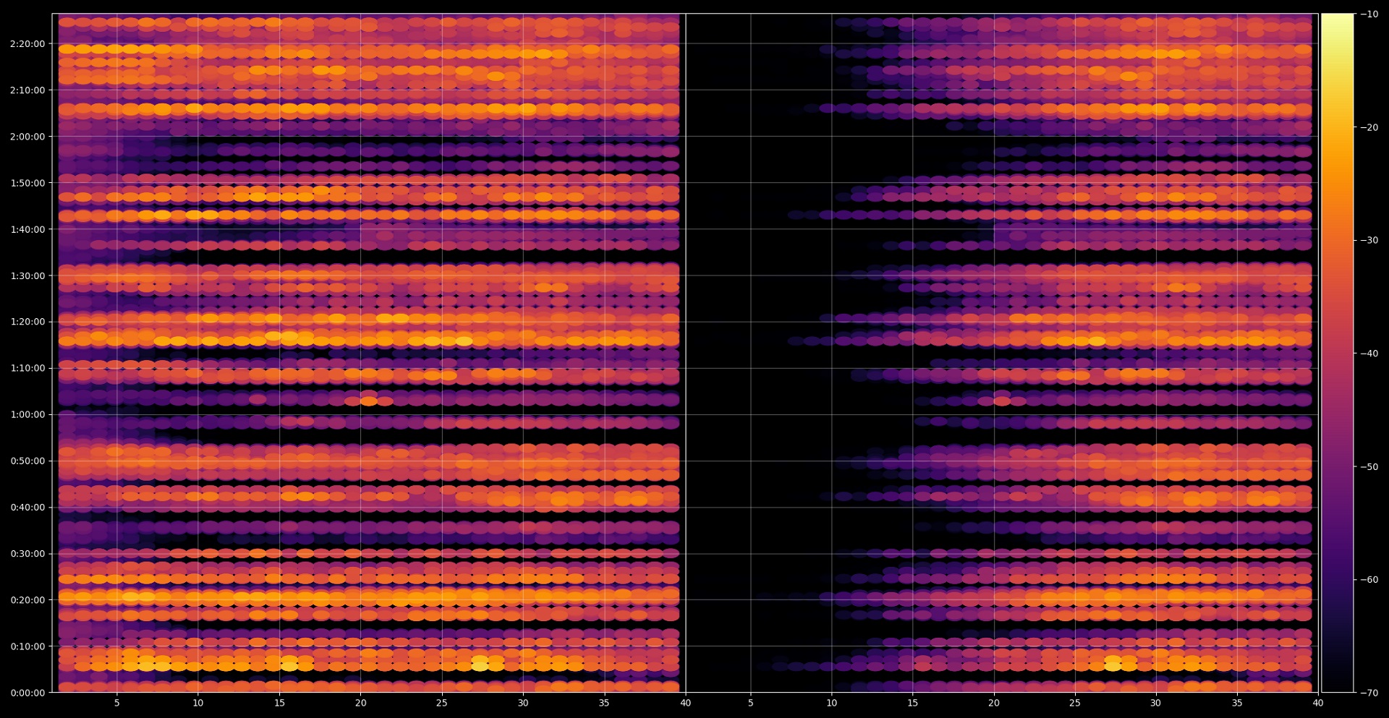Select x-axis label 40 ending the left heatmap
Image resolution: width=1389 pixels, height=718 pixels.
pyautogui.click(x=685, y=703)
